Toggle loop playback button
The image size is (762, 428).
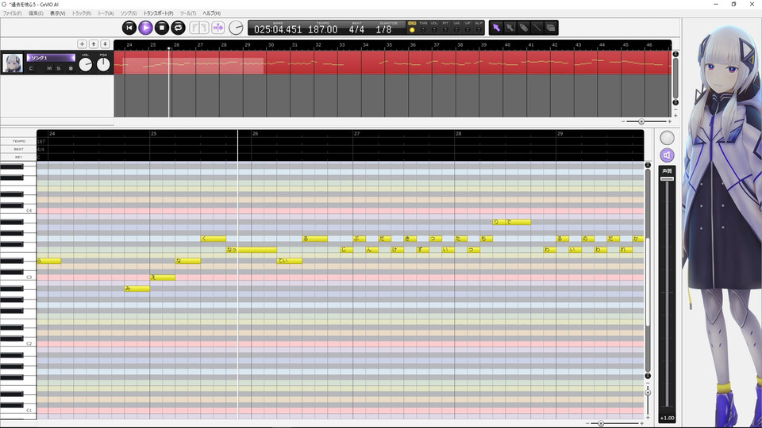178,28
